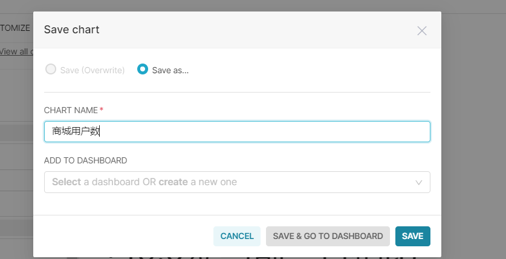Click Save & Go to Dashboard
This screenshot has width=506, height=259.
pyautogui.click(x=328, y=236)
